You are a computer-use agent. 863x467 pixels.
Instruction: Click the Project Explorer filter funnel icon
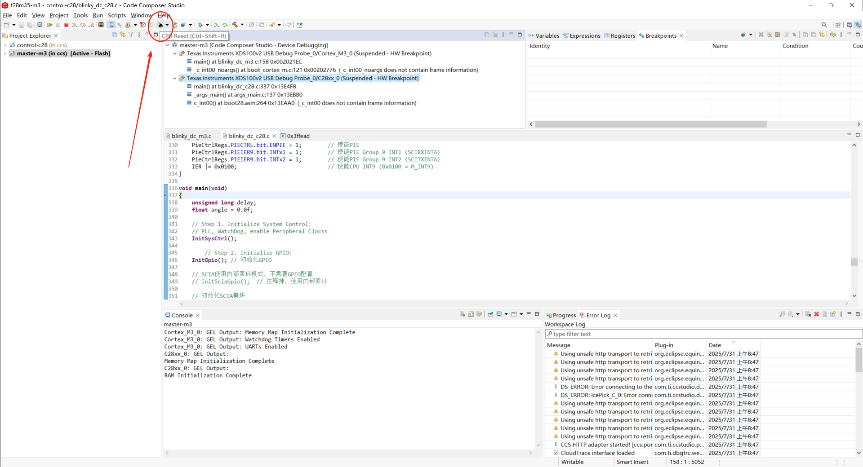click(x=131, y=35)
